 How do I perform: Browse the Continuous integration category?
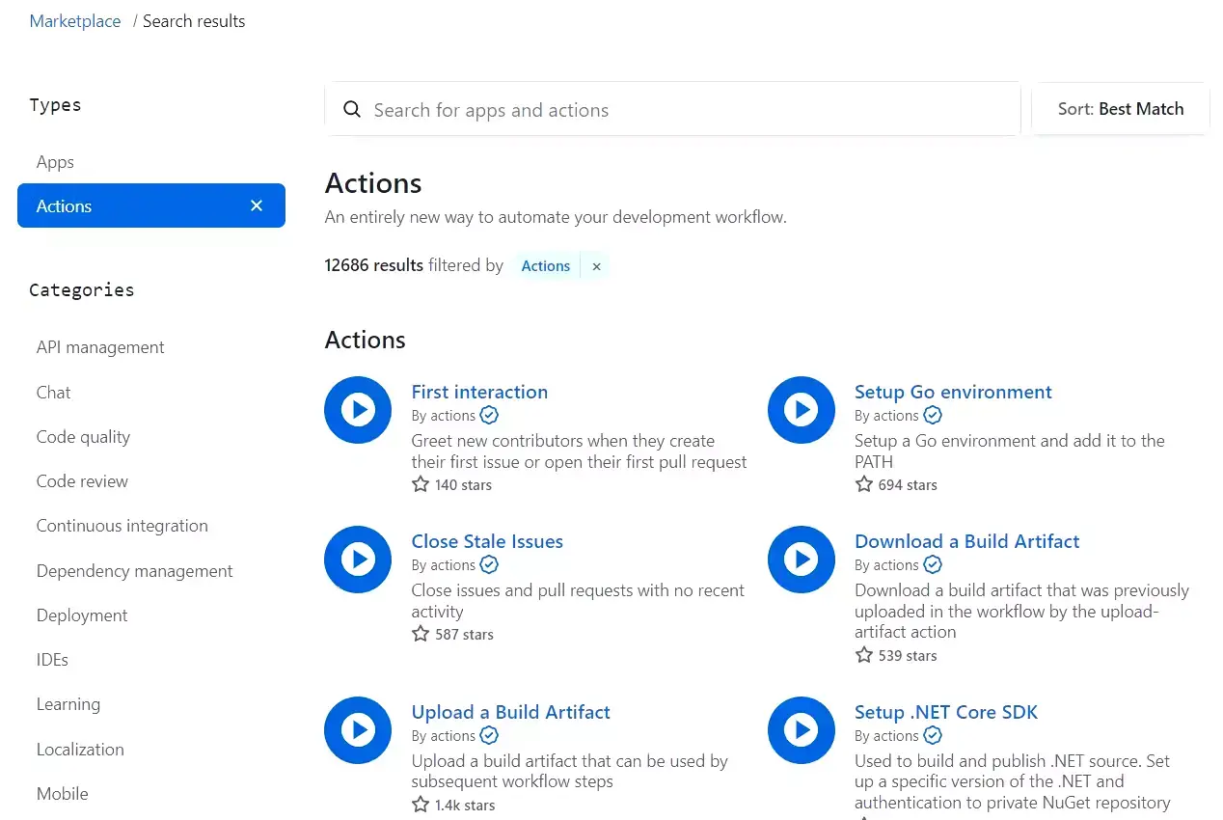click(122, 525)
